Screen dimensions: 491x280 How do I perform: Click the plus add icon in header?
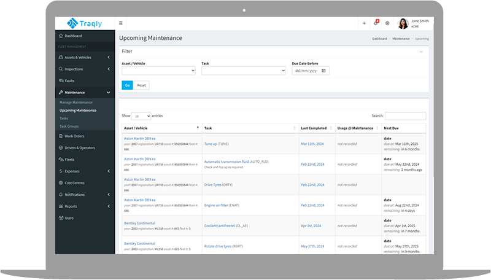point(364,23)
